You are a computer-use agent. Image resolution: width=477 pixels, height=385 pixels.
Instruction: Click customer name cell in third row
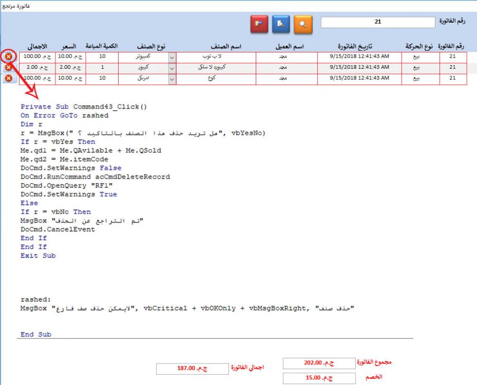288,79
